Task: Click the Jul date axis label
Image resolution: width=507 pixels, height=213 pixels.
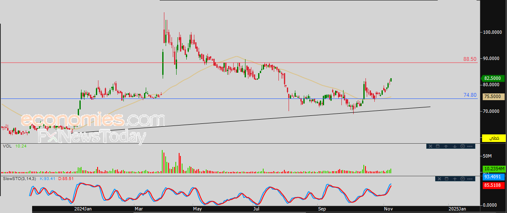Action: (x=256, y=209)
